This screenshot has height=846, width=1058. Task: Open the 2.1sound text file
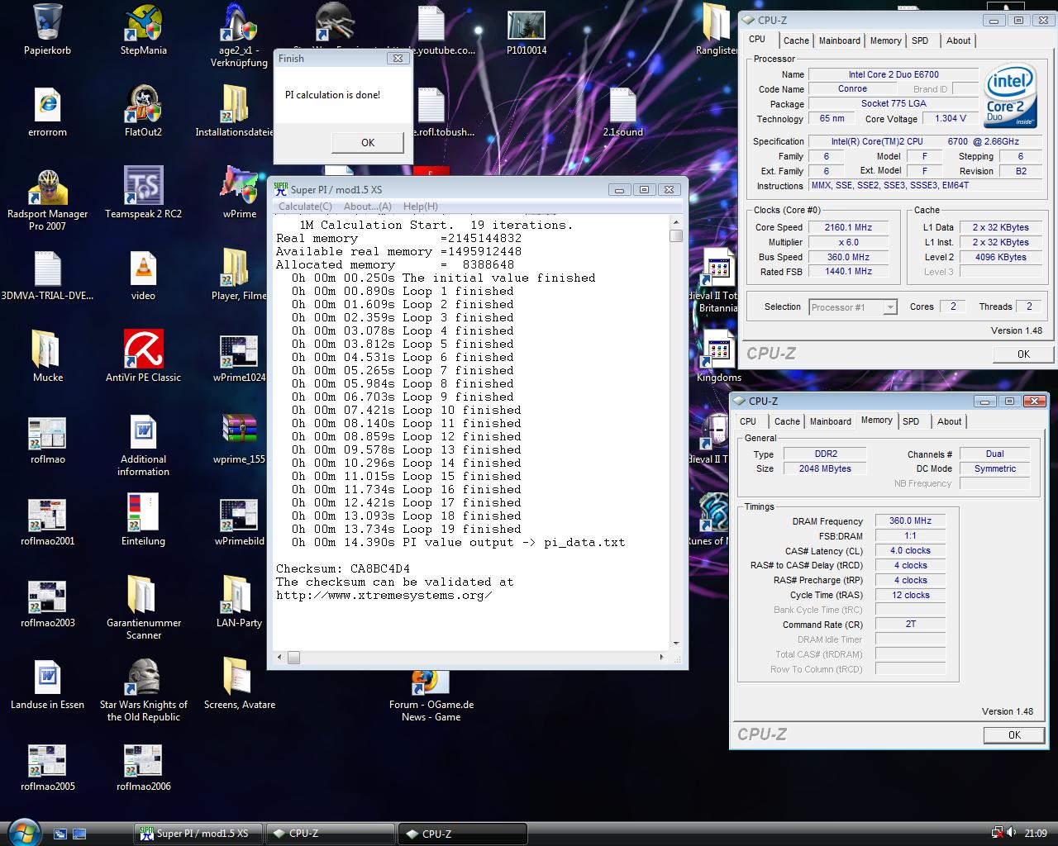tap(622, 104)
